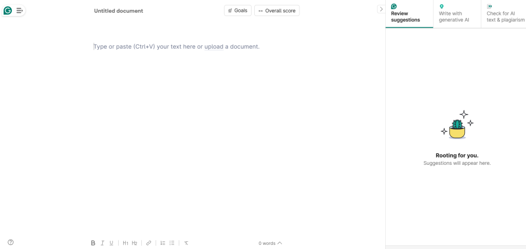Insert a link with chain icon

[148, 243]
